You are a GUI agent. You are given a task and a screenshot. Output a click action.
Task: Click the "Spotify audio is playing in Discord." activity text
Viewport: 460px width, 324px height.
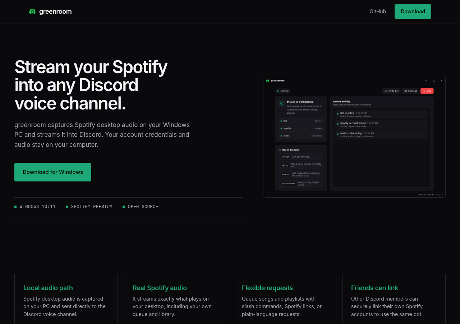tap(357, 137)
